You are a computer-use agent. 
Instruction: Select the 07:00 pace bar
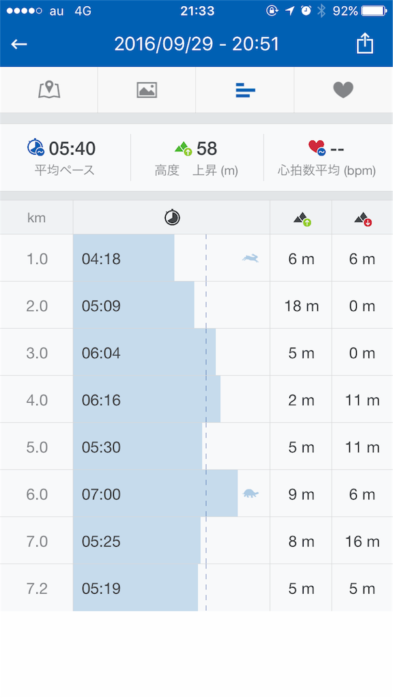click(155, 494)
